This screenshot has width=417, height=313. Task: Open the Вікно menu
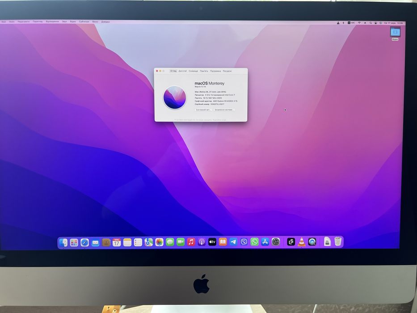pyautogui.click(x=95, y=22)
